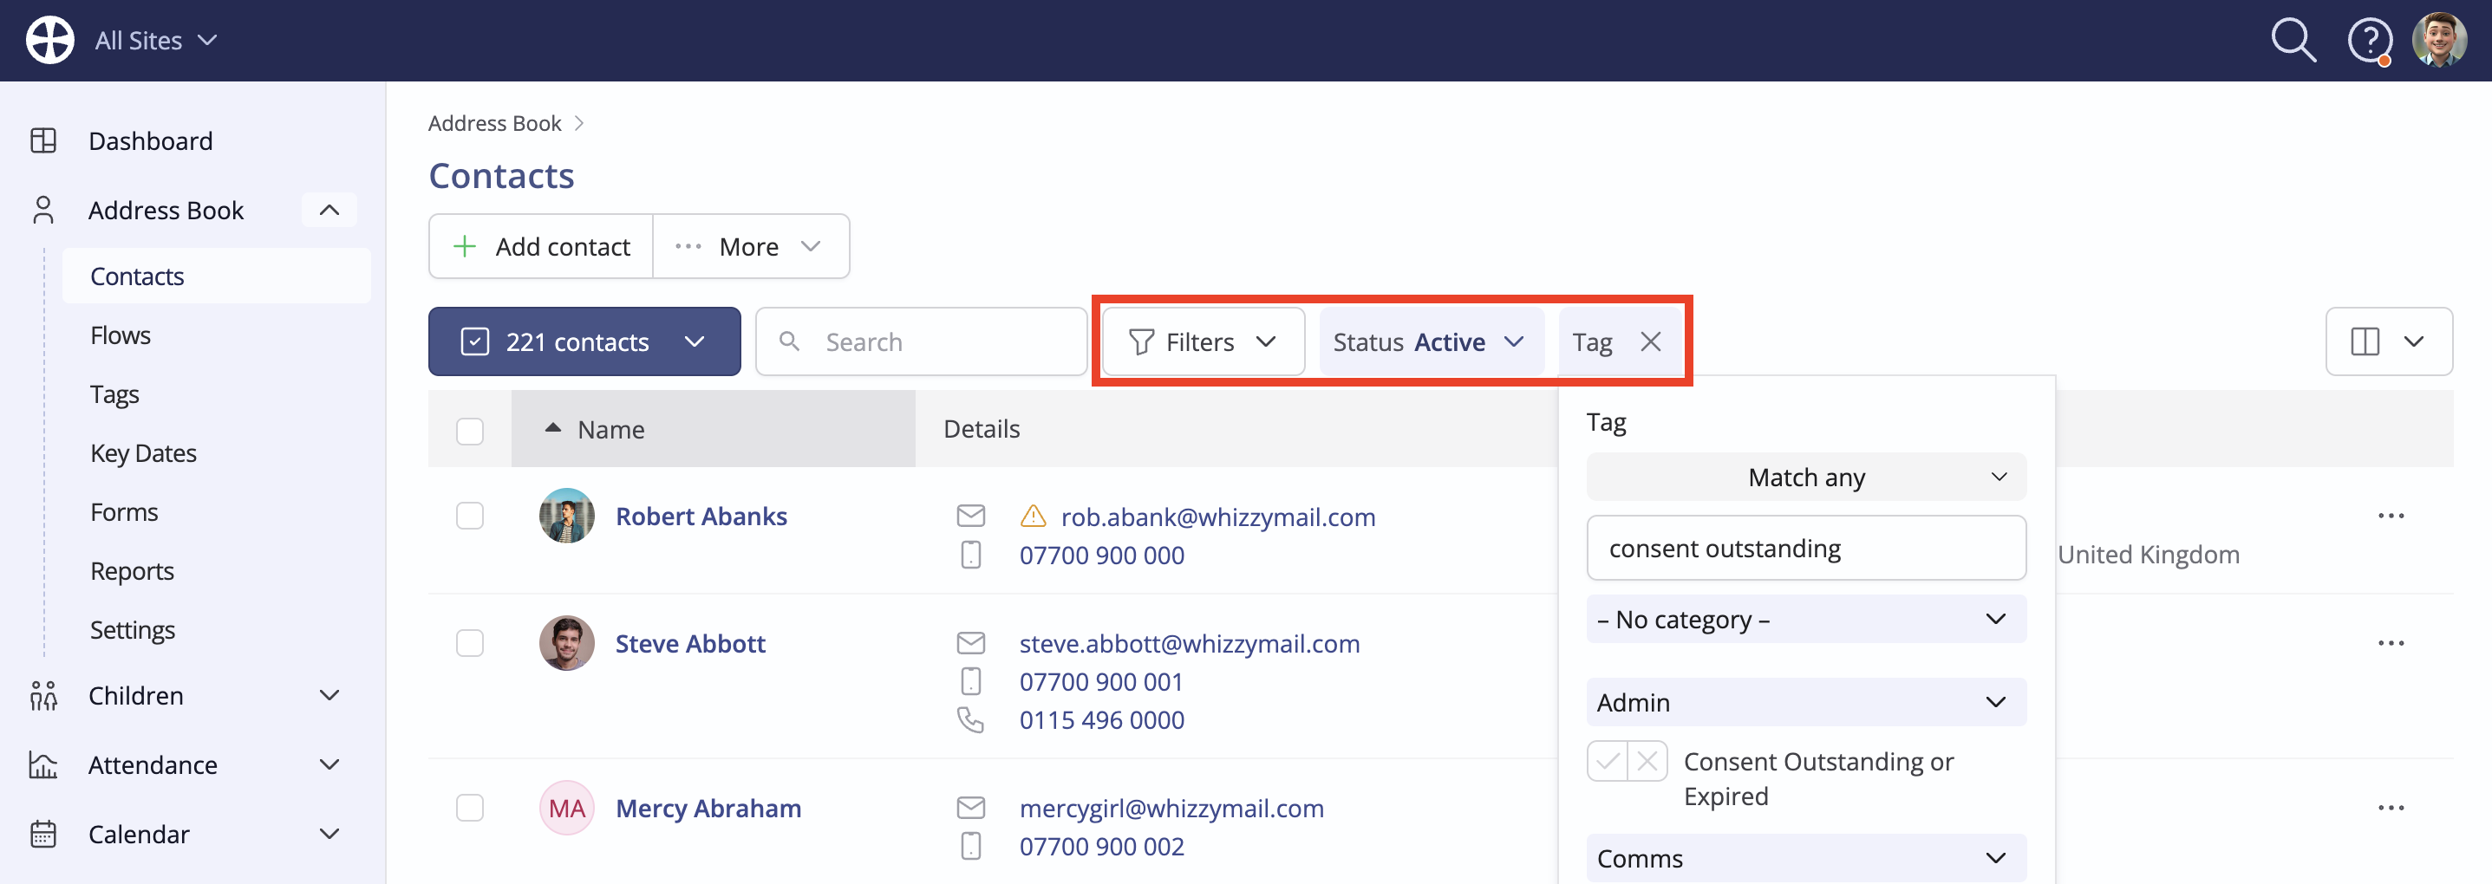The image size is (2492, 884).
Task: Toggle the select-all checkbox in table header
Action: [470, 431]
